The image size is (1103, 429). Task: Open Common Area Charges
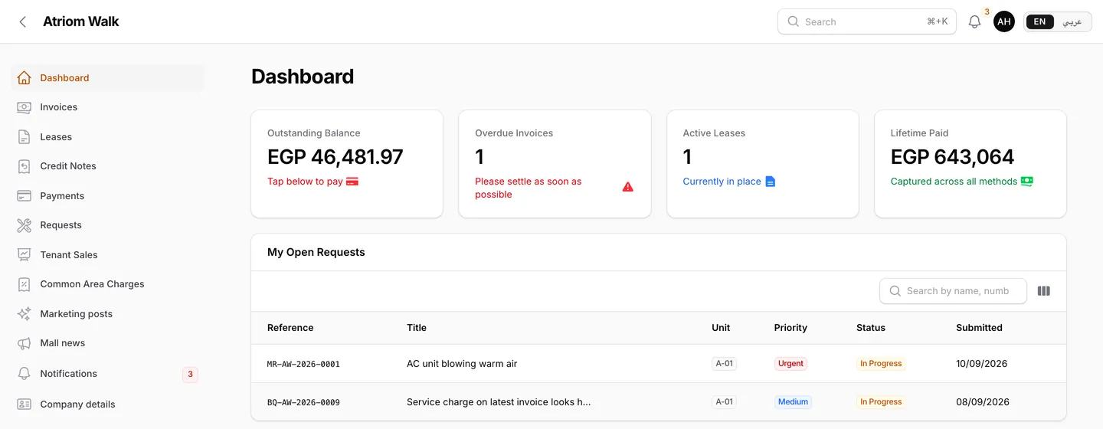(x=108, y=284)
